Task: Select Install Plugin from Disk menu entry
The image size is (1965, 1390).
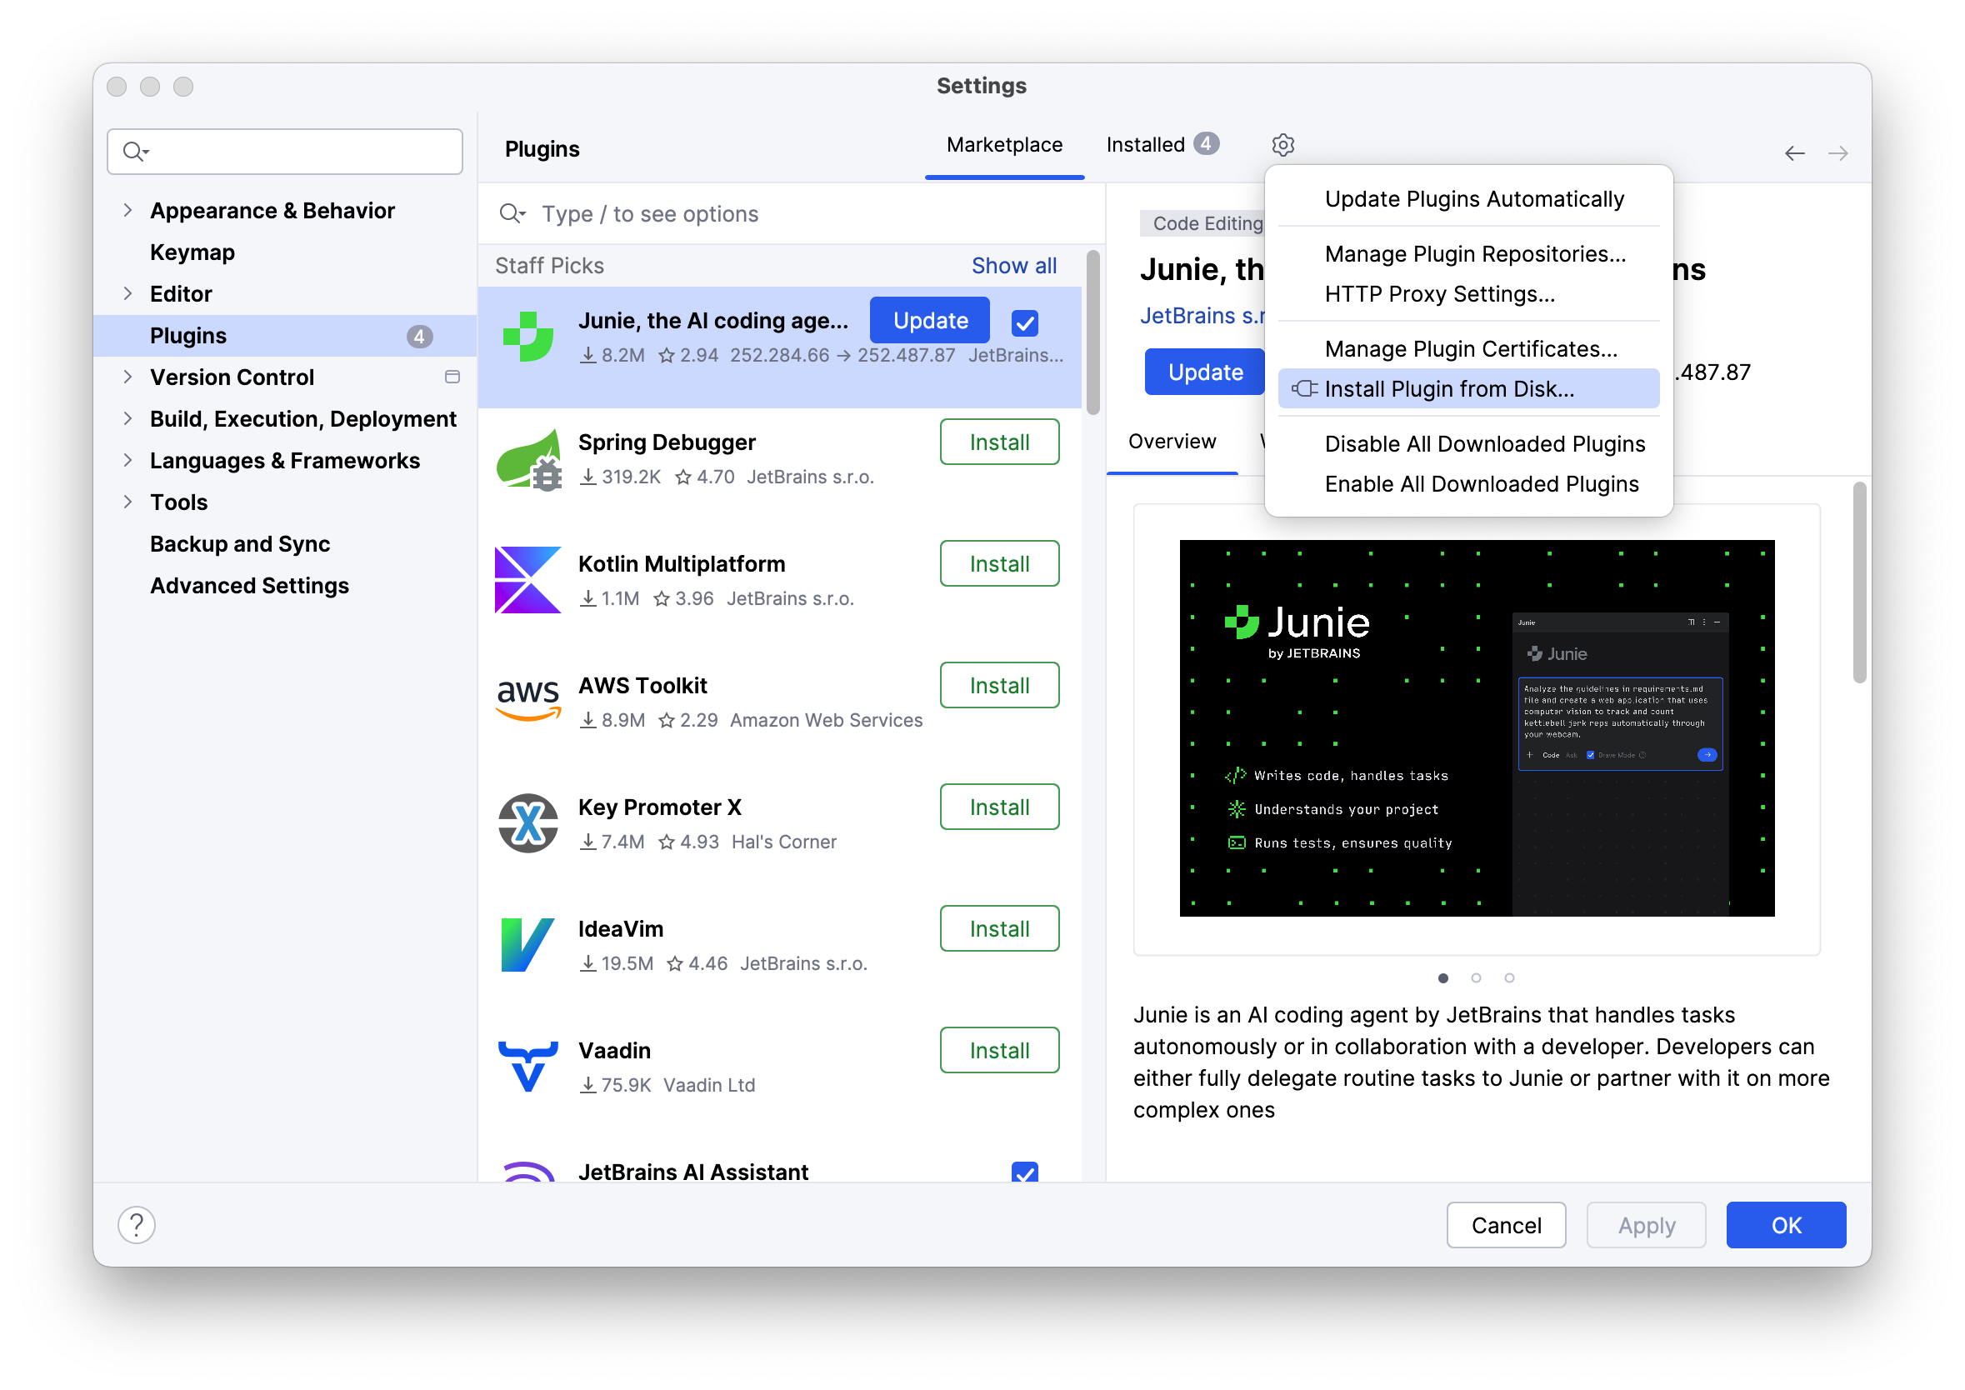Action: tap(1449, 387)
